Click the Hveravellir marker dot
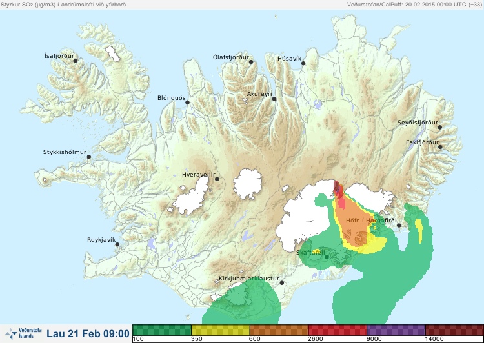This screenshot has width=484, height=343. (x=217, y=179)
